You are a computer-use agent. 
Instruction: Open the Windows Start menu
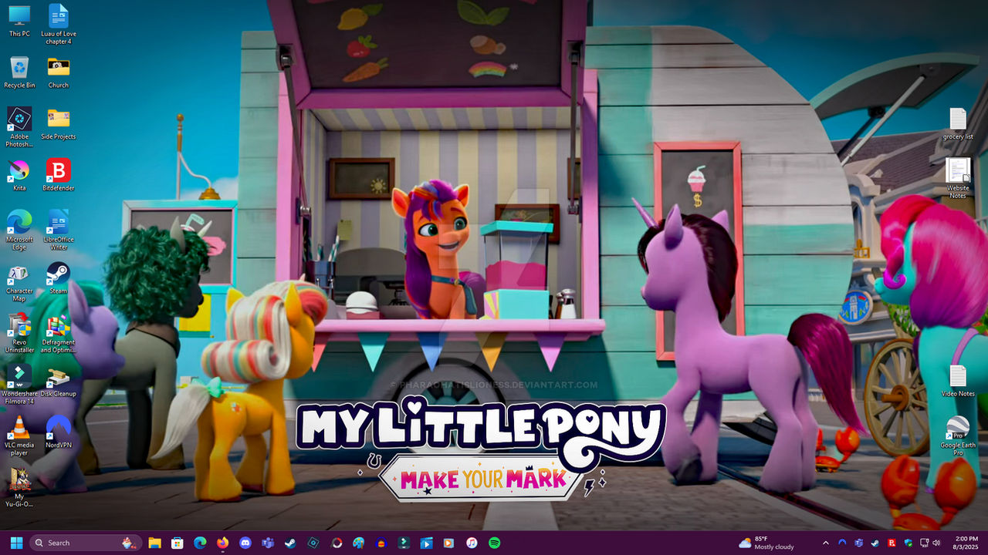pyautogui.click(x=16, y=543)
